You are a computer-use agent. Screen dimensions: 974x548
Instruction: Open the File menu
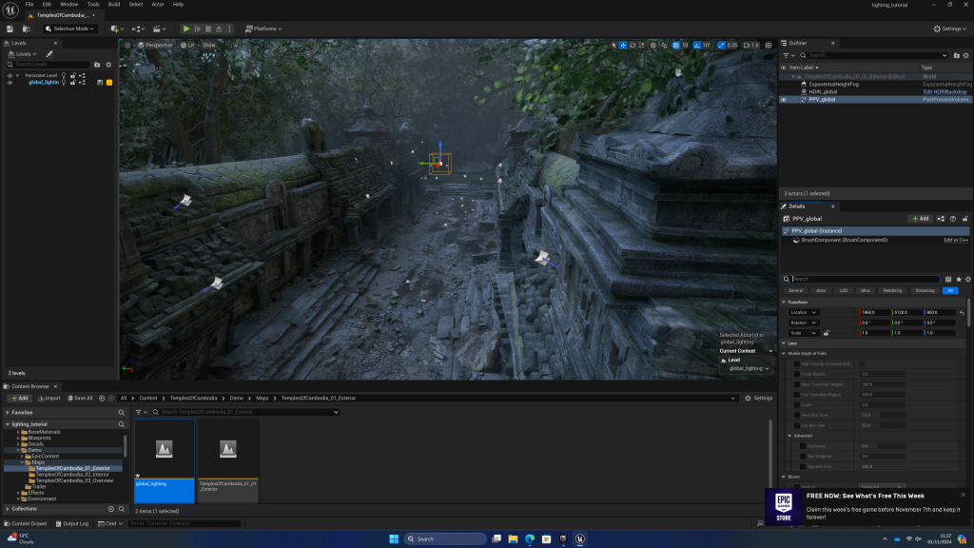(29, 5)
